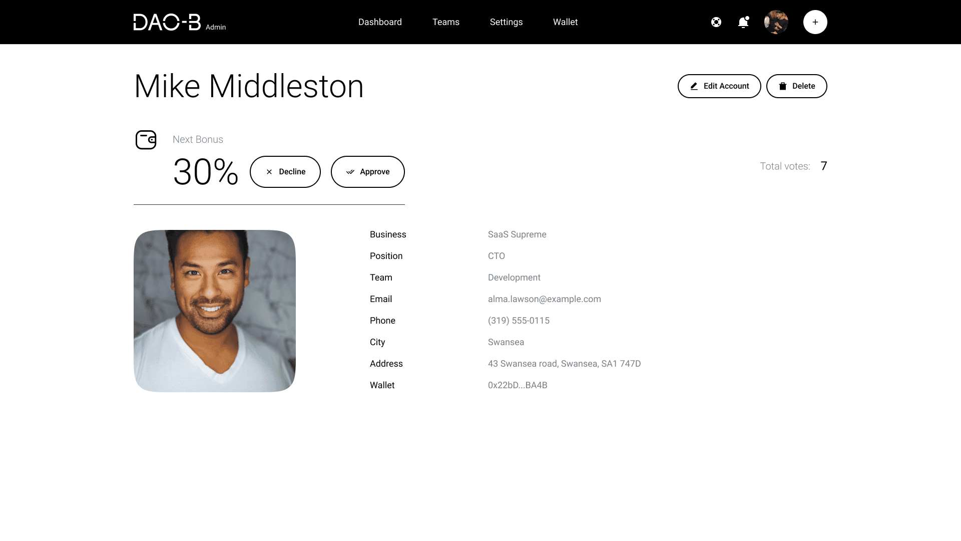Go to the Dashboard menu

pyautogui.click(x=380, y=22)
